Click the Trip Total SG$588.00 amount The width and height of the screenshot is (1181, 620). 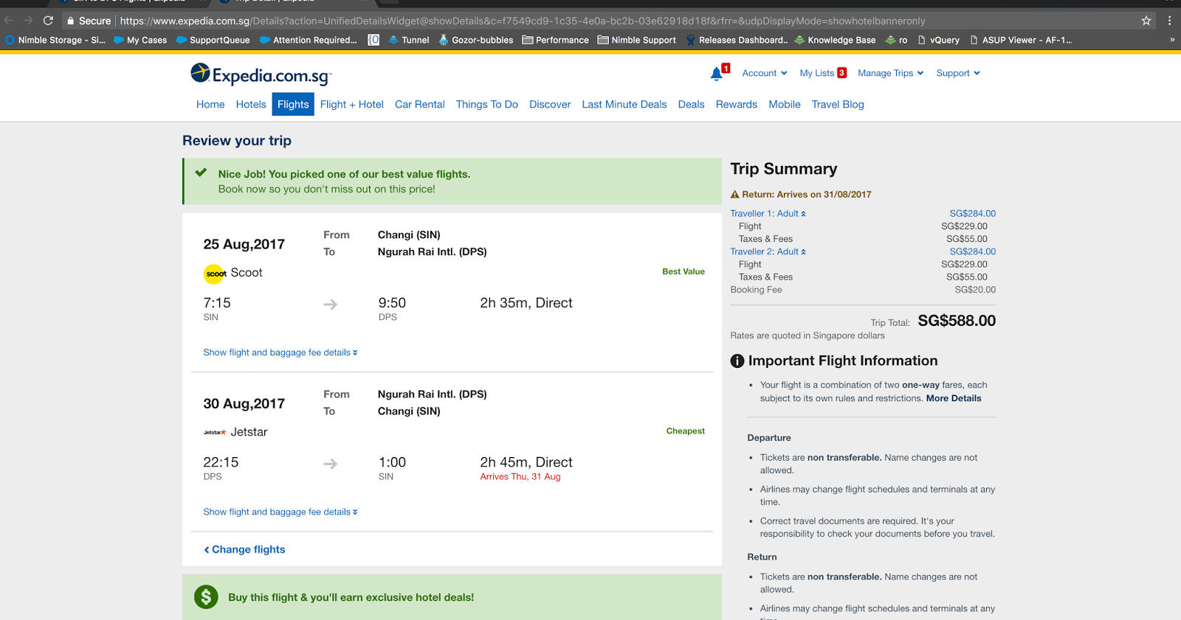957,321
